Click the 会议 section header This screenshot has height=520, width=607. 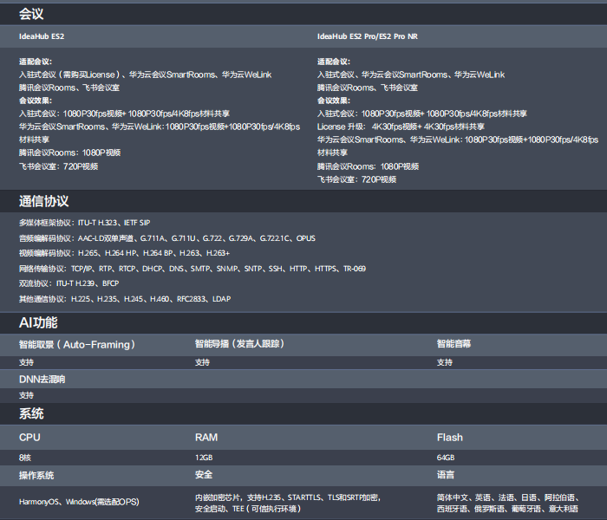click(31, 14)
